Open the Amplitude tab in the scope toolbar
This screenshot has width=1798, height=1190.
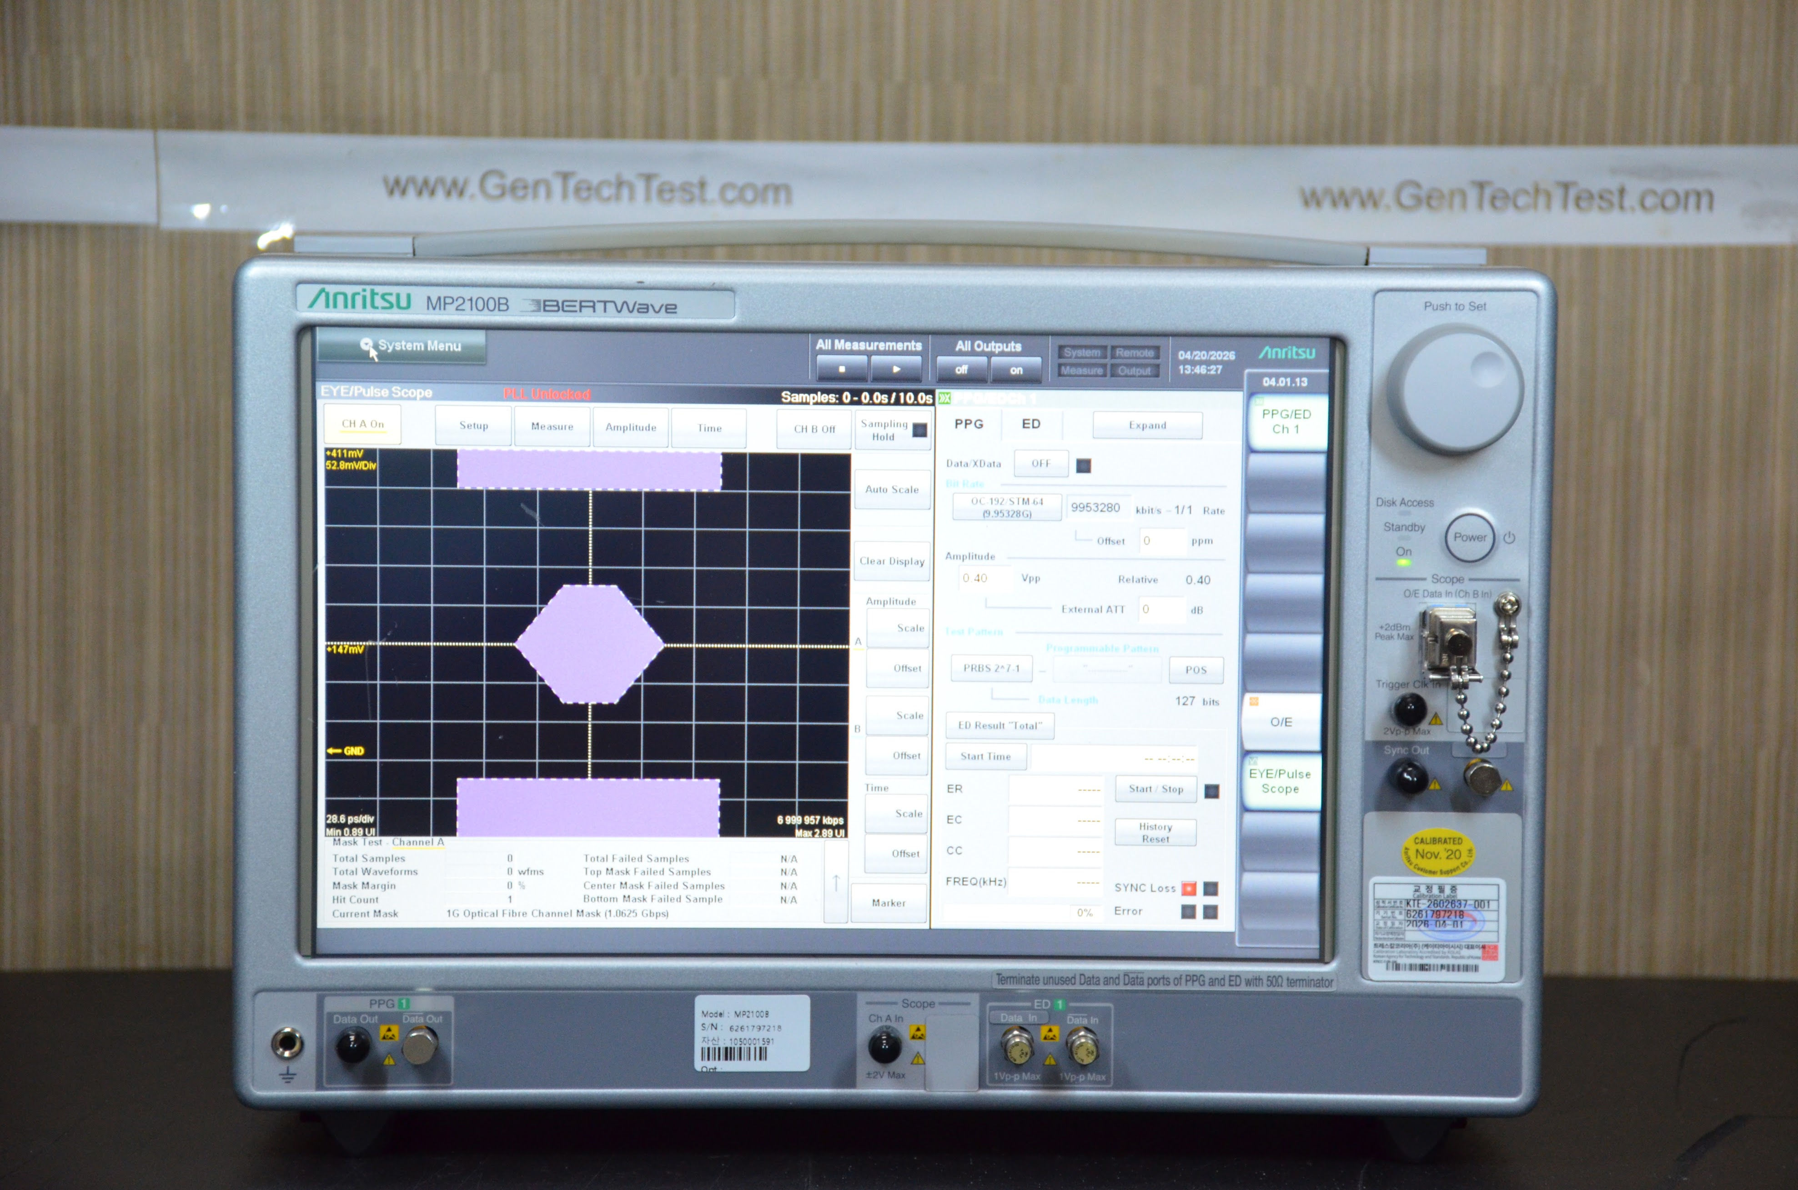[x=630, y=427]
